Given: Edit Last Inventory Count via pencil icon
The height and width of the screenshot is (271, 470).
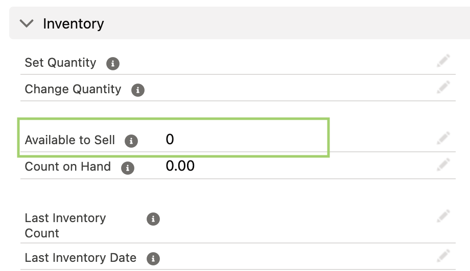Looking at the screenshot, I should [443, 216].
